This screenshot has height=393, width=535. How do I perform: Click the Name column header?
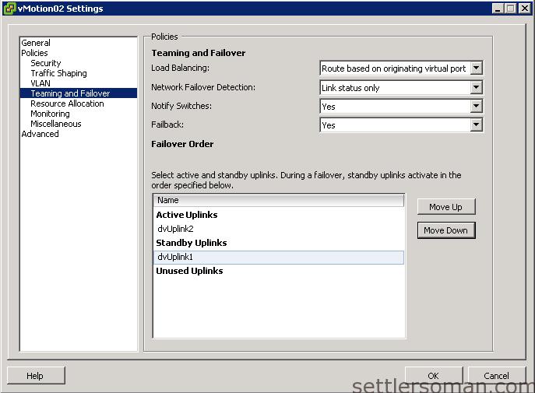click(279, 201)
